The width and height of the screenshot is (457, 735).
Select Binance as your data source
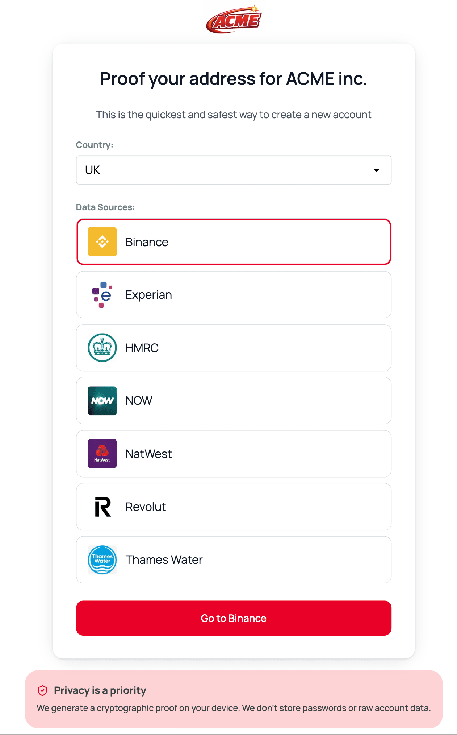point(234,241)
